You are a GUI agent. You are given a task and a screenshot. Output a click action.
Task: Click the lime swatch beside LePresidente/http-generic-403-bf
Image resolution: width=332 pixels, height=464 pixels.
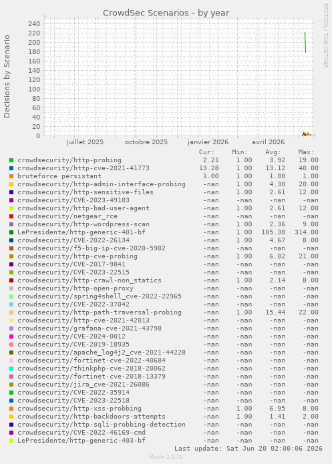(11, 441)
